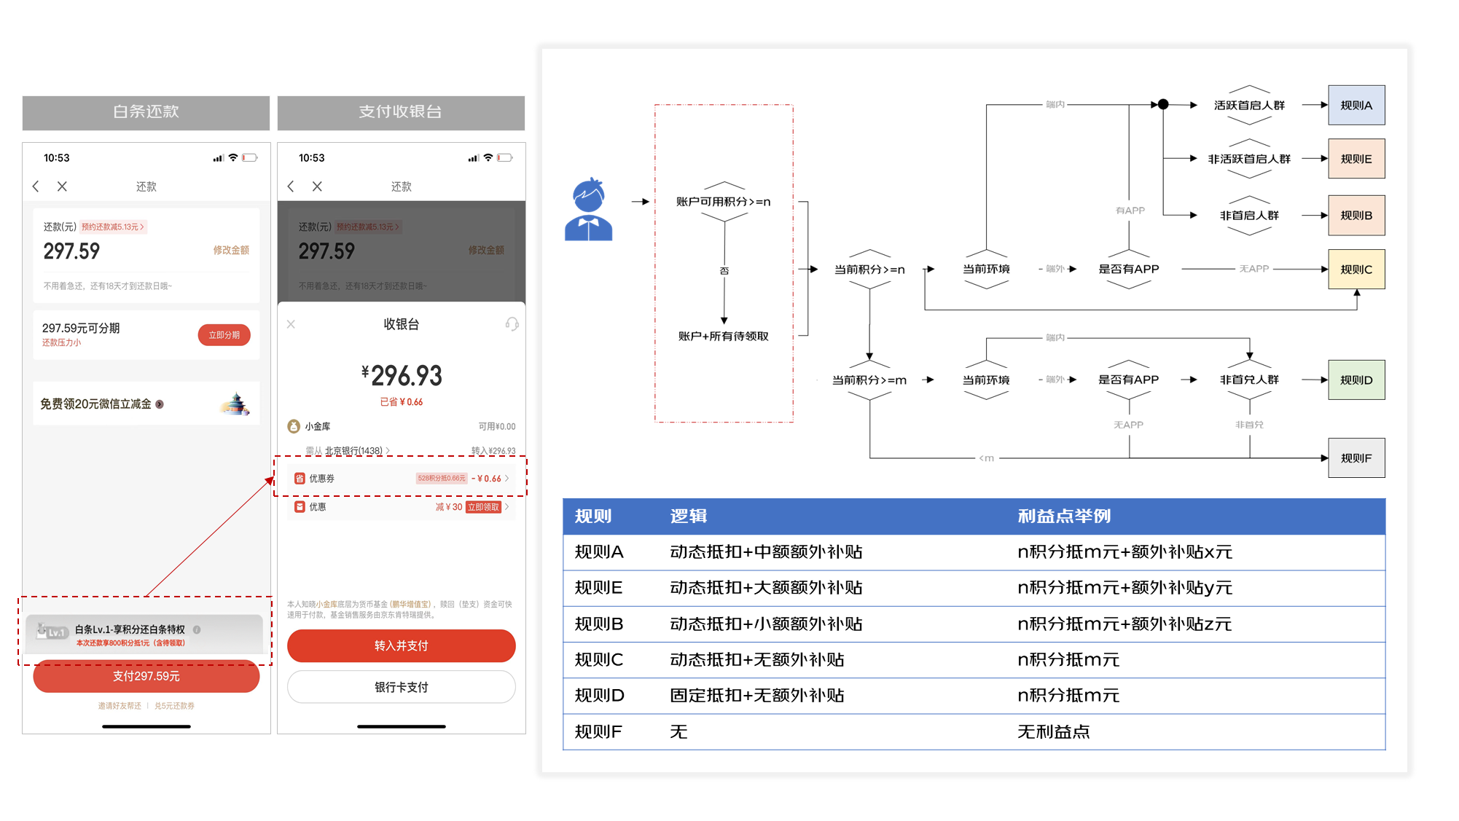The height and width of the screenshot is (821, 1459).
Task: Tap 修改金额 on 白条还款 screen
Action: click(x=231, y=250)
